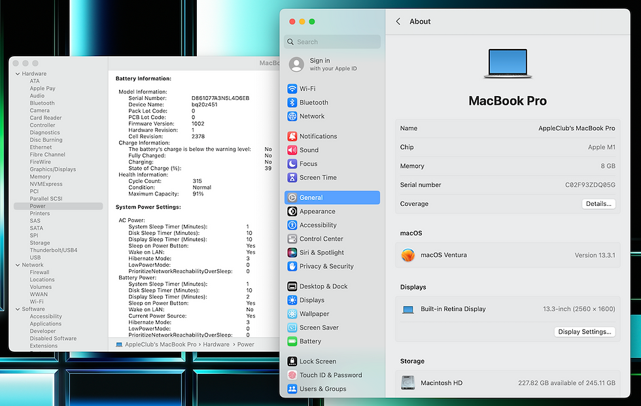Select Bluetooth in System Information Hardware list
641x406 pixels.
(42, 103)
